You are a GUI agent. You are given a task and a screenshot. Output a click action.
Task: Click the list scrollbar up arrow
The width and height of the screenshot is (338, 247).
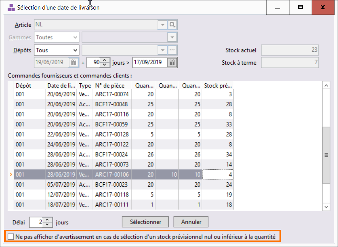[326, 86]
